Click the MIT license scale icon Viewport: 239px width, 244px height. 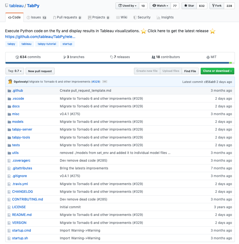tap(208, 57)
